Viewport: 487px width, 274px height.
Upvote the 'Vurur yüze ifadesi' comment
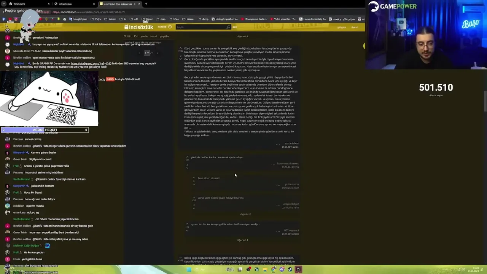click(194, 198)
